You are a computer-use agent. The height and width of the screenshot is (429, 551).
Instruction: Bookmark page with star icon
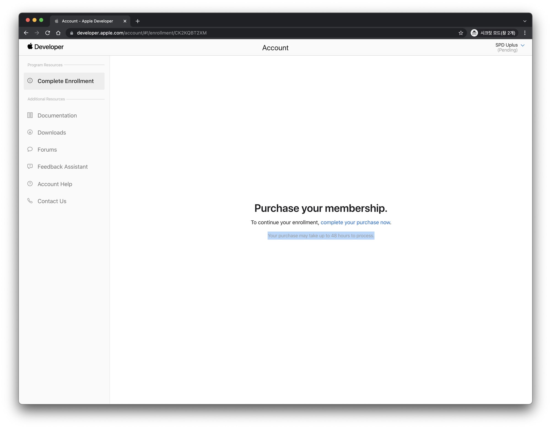(x=461, y=33)
